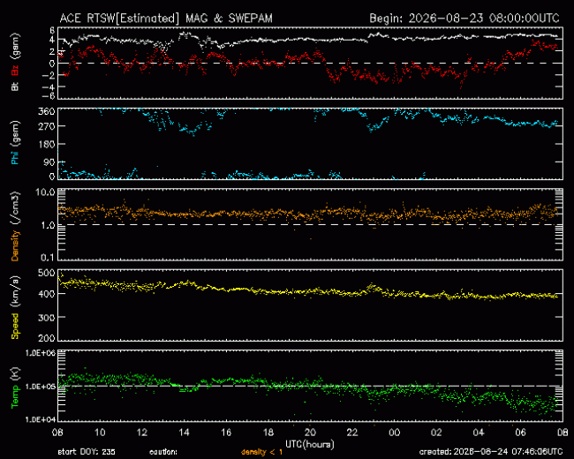Click the '500' tick on Speed axis
This screenshot has height=459, width=574.
[47, 273]
